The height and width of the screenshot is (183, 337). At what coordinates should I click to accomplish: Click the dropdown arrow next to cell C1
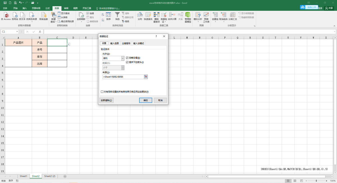coord(69,44)
